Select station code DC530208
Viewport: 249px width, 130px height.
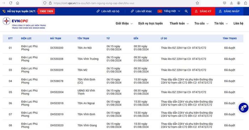point(57,59)
